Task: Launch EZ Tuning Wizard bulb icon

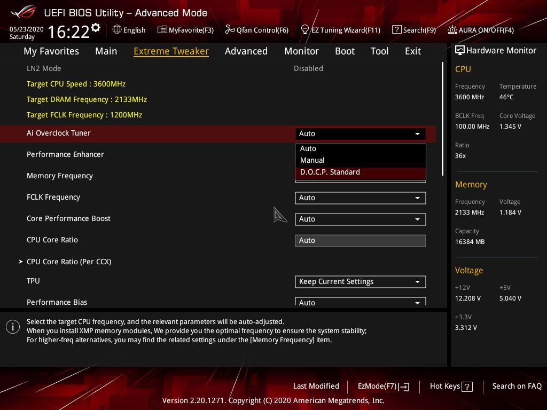Action: click(304, 30)
